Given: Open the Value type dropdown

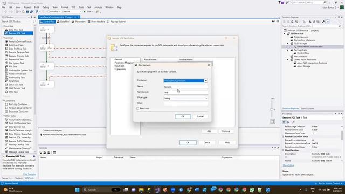Looking at the screenshot, I should 206,98.
